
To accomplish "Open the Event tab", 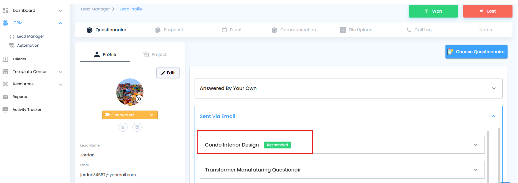I will click(232, 30).
